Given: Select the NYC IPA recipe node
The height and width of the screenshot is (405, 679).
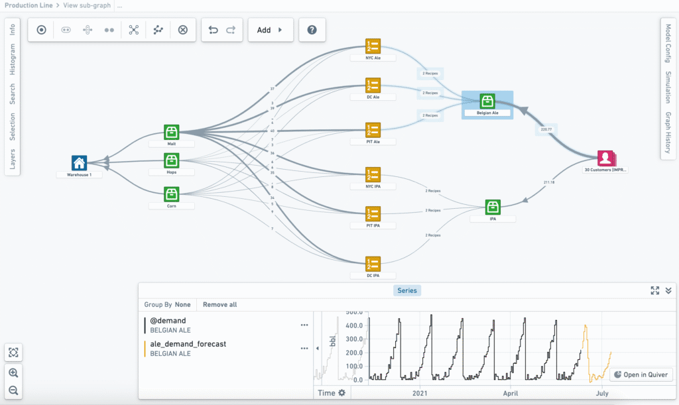Looking at the screenshot, I should [x=373, y=175].
